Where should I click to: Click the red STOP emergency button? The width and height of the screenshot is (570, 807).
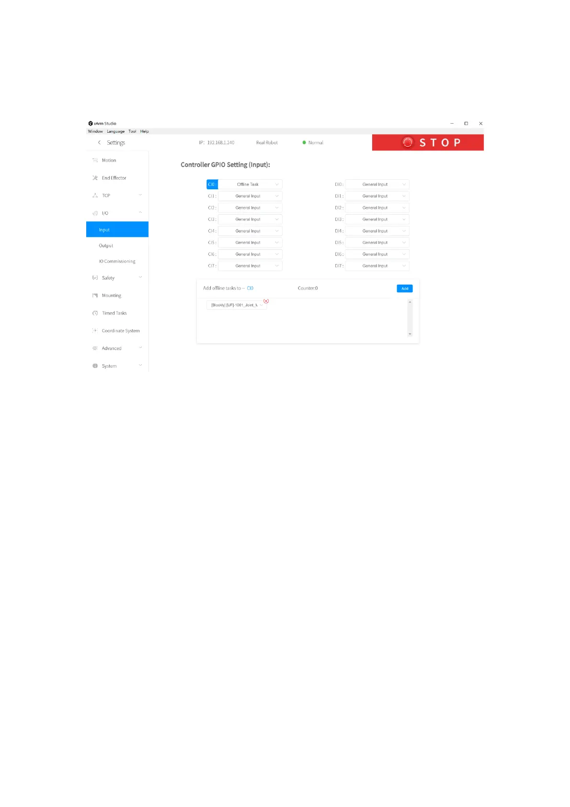point(428,142)
